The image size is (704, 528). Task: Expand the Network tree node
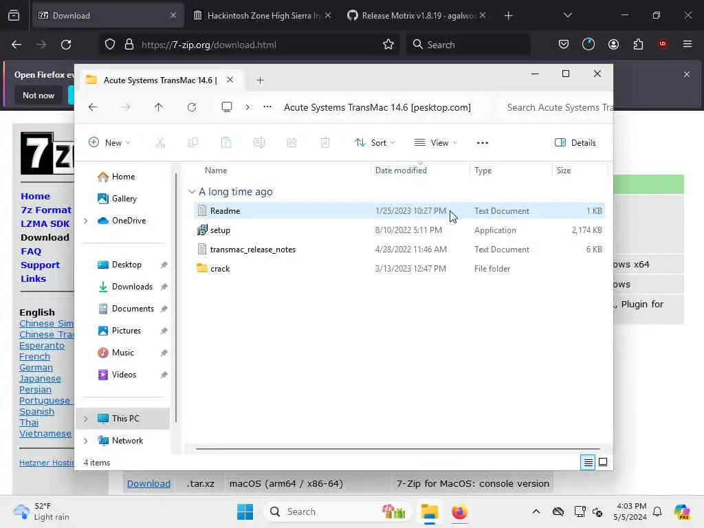pos(86,441)
